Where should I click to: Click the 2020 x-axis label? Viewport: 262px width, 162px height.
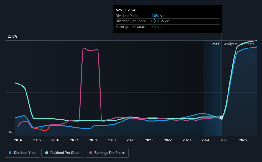pos(131,140)
